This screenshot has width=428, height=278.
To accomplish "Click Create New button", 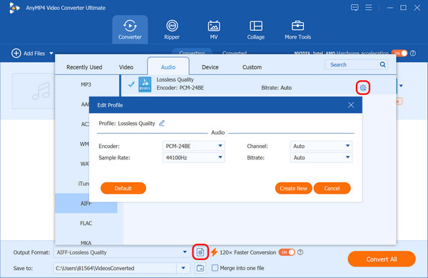I will [x=293, y=188].
